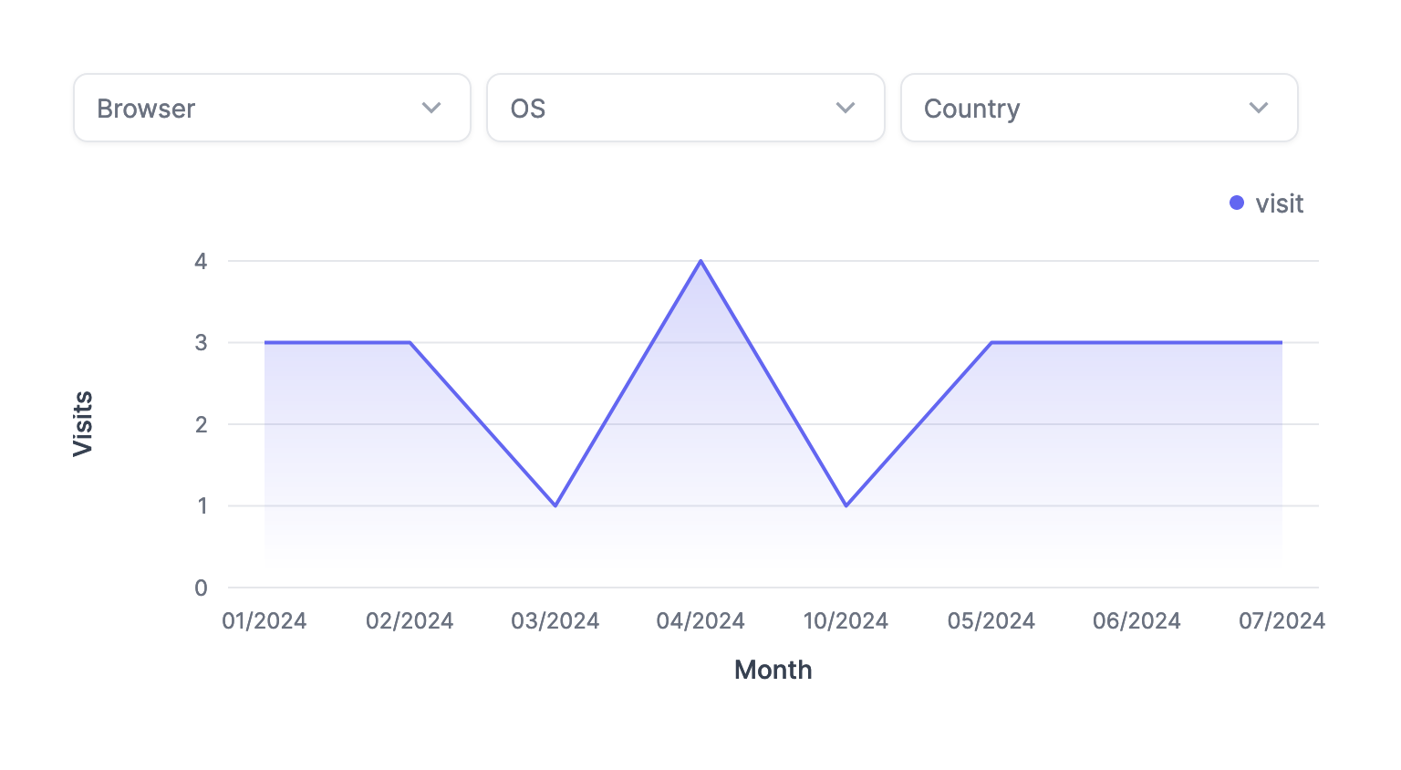Click the purple visit legend dot
This screenshot has width=1401, height=770.
point(1237,203)
